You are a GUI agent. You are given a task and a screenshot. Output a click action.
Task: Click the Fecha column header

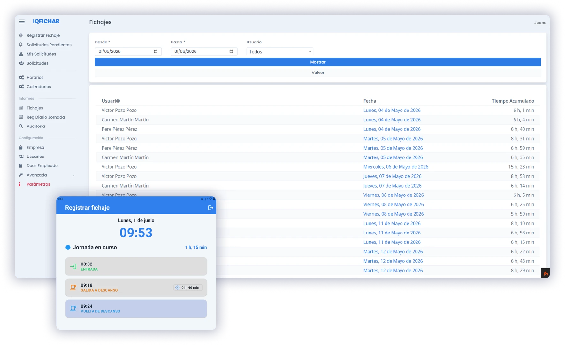click(370, 101)
